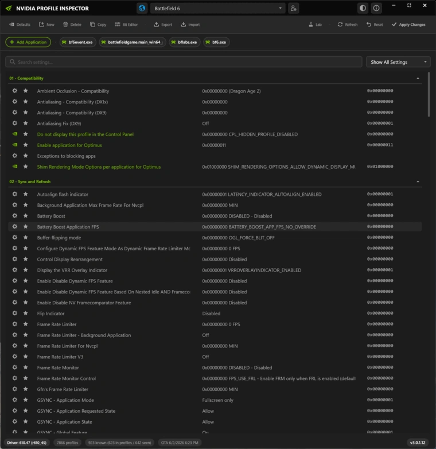This screenshot has width=436, height=449.
Task: Click gear icon for Battery Boost Application FPS
Action: (x=14, y=226)
